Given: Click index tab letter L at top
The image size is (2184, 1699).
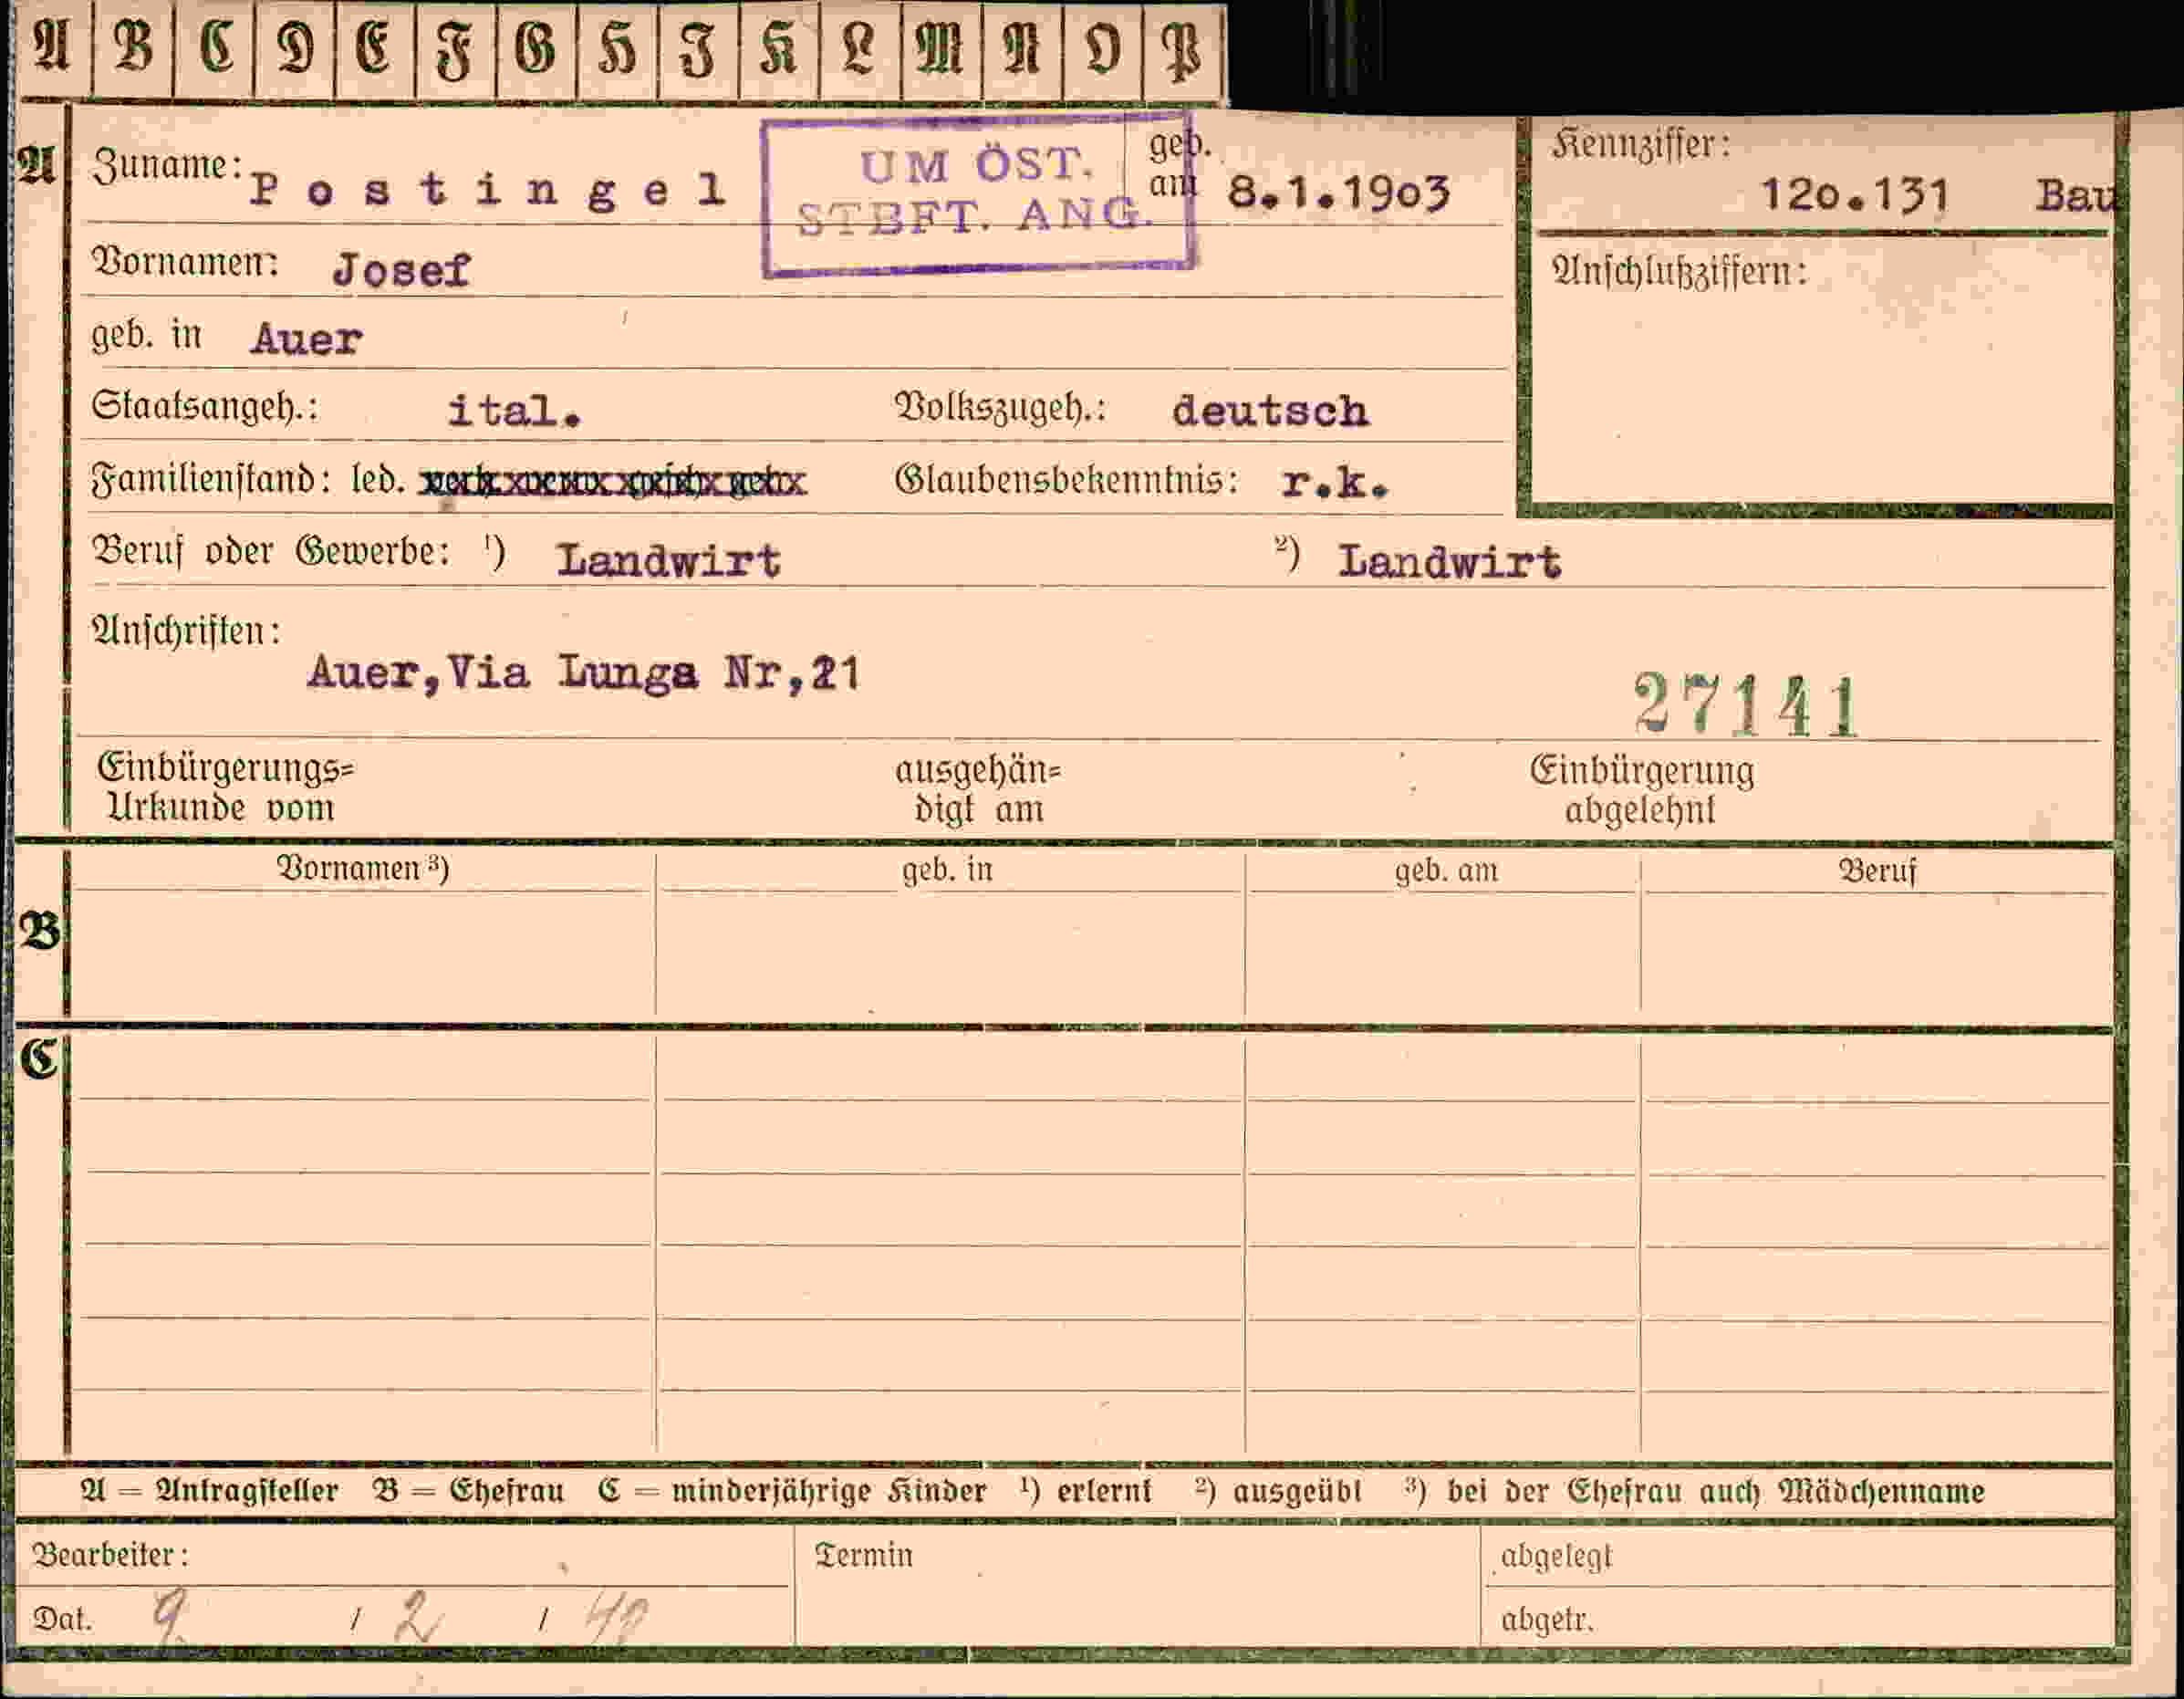Looking at the screenshot, I should (x=859, y=48).
